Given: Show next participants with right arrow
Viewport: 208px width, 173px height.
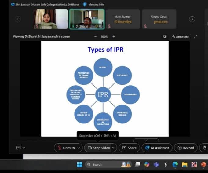Looking at the screenshot, I should tap(192, 19).
